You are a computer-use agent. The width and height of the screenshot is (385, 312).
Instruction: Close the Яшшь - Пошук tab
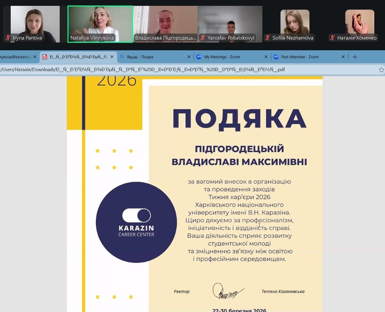189,57
